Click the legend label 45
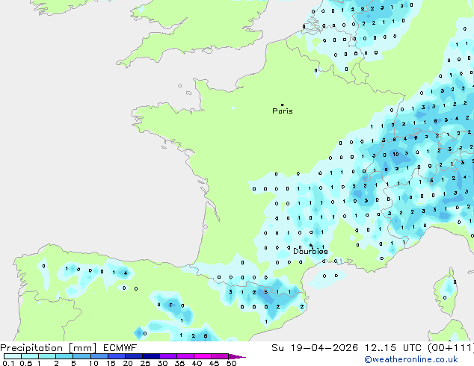 click(214, 363)
